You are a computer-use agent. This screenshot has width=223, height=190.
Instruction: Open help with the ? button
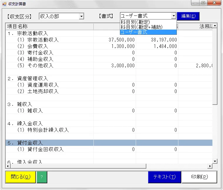(x=42, y=177)
